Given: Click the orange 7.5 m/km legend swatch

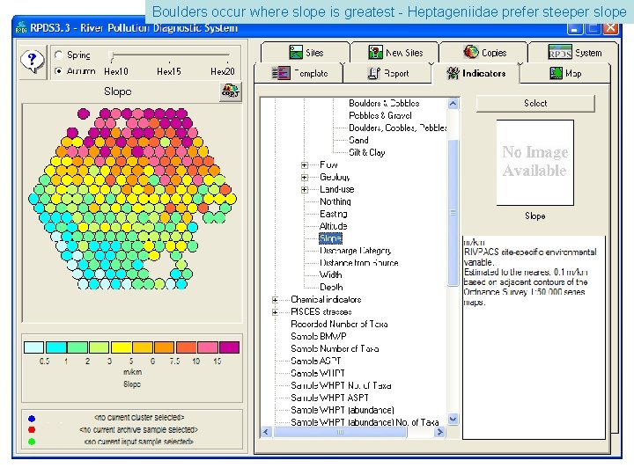Looking at the screenshot, I should [164, 347].
